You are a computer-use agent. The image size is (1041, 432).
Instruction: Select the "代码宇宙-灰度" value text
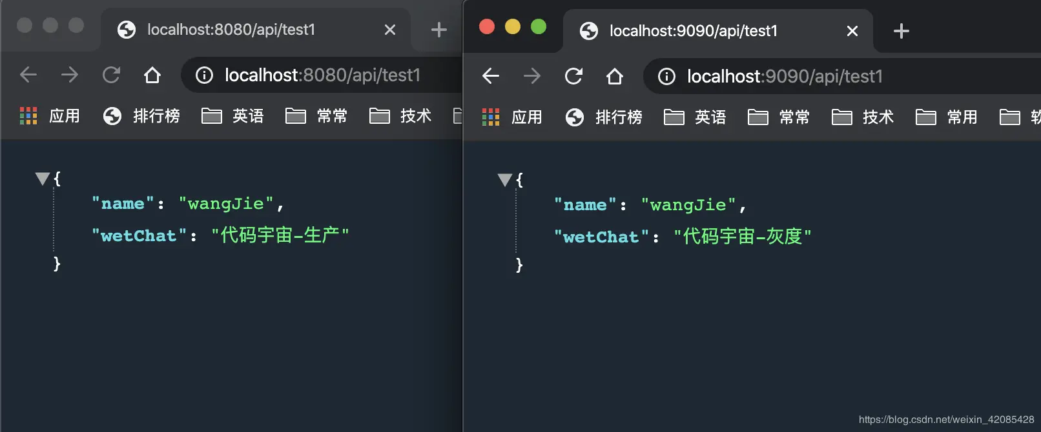[743, 237]
